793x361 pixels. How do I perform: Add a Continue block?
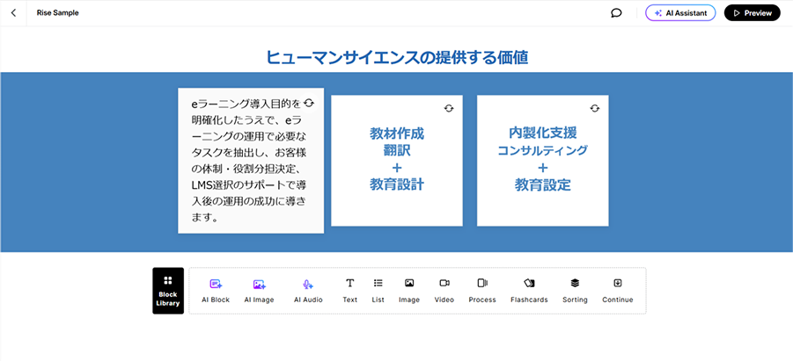click(x=618, y=291)
